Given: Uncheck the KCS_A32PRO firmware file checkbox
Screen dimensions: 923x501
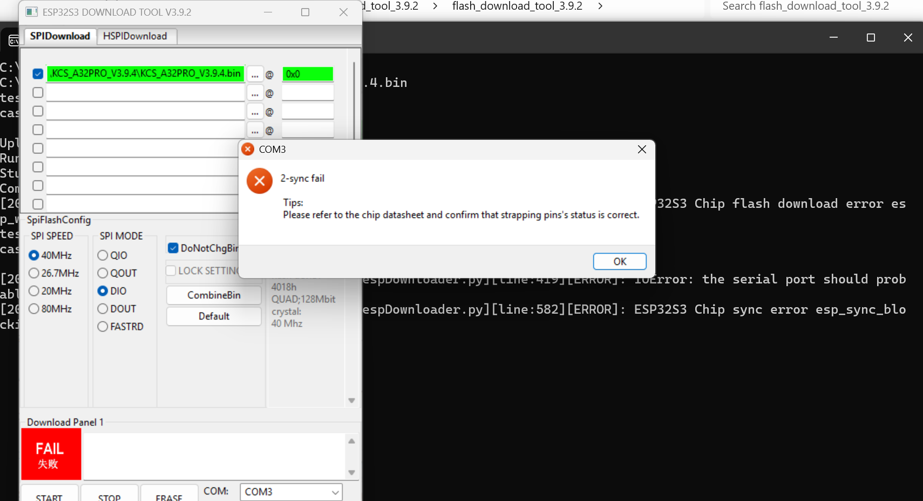Looking at the screenshot, I should [38, 74].
